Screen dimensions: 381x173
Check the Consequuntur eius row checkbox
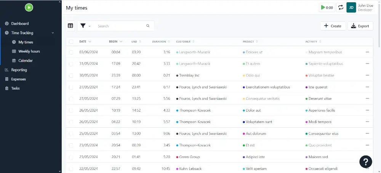coord(71,134)
